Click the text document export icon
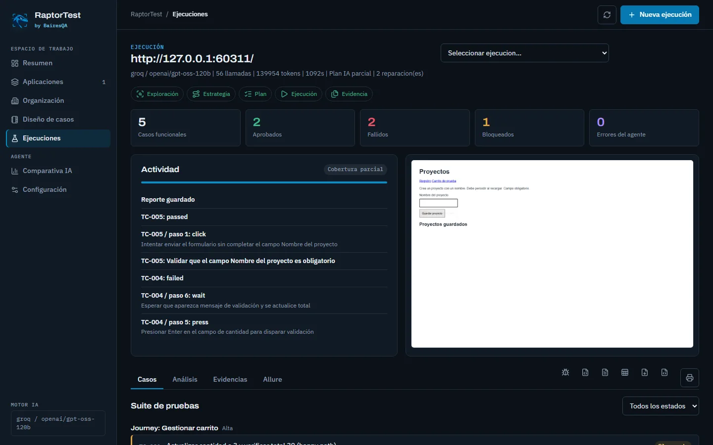Viewport: 713px width, 445px height. [x=605, y=372]
